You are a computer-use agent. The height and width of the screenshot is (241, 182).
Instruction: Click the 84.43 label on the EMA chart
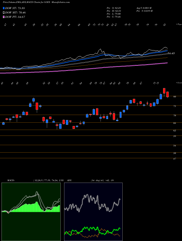pos(171,53)
